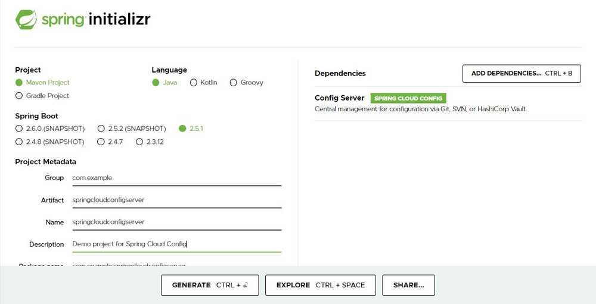Open the Add Dependencies dialog
The width and height of the screenshot is (596, 304).
521,74
